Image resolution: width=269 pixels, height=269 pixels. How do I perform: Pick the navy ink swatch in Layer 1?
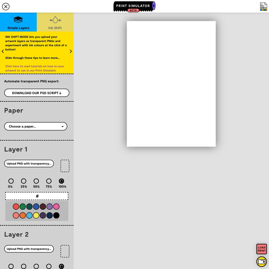pyautogui.click(x=49, y=215)
